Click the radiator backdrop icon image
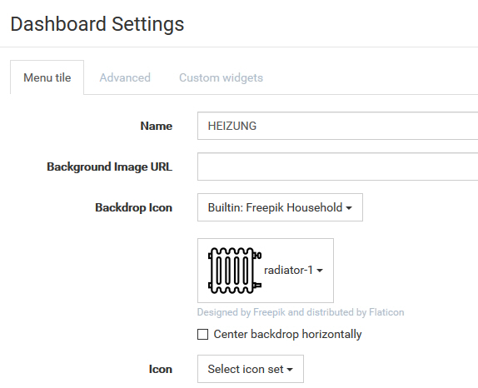Screen dimensions: 478x388 click(235, 271)
